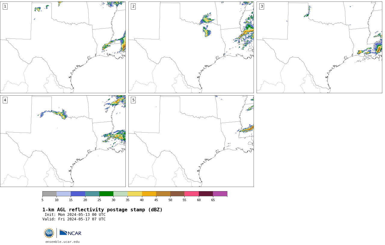Click the panel number label 4
Viewport: 385px width, 245px height.
tap(5, 100)
